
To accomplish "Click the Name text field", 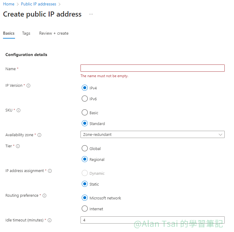I will tap(152, 68).
